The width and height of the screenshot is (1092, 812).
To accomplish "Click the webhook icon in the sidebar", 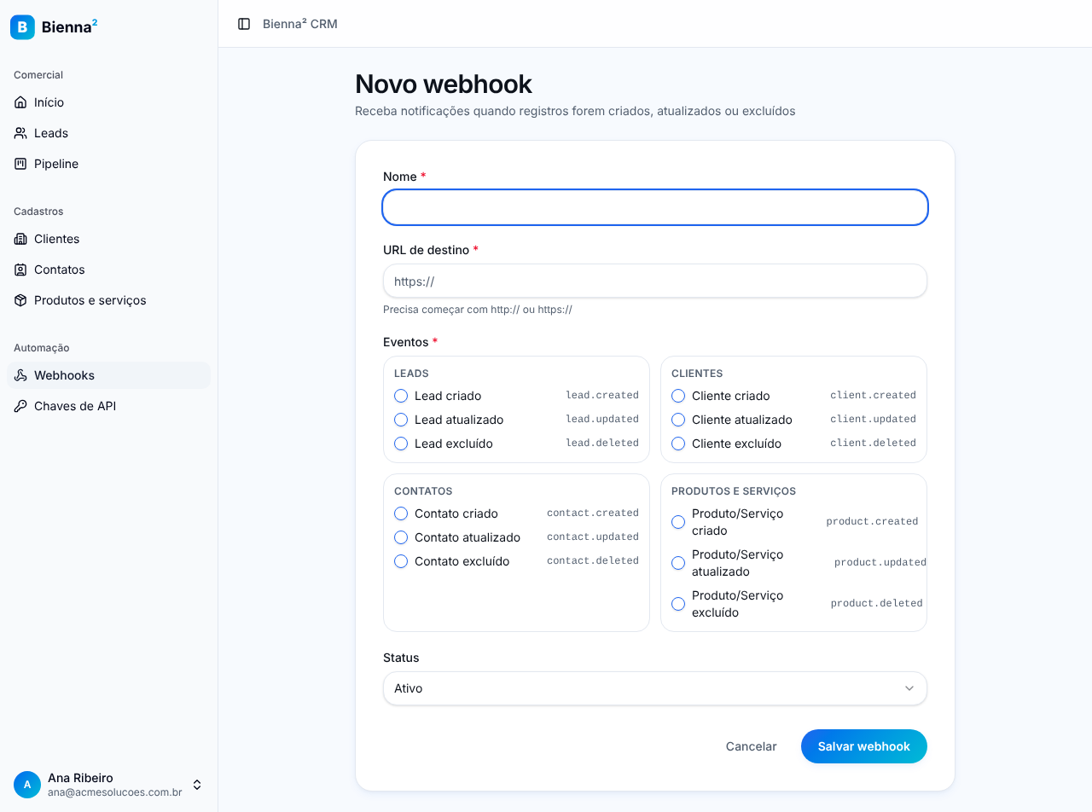I will coord(20,375).
